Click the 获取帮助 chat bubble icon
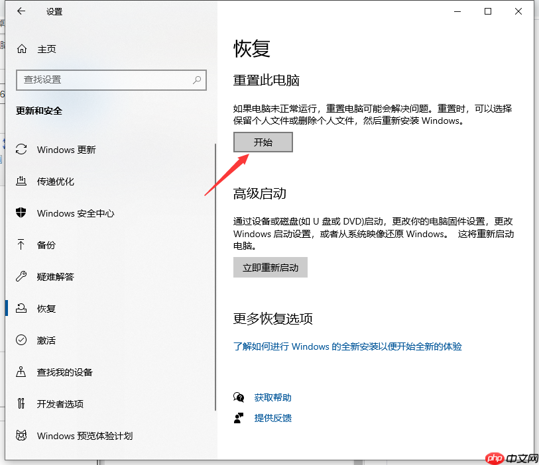 coord(239,397)
